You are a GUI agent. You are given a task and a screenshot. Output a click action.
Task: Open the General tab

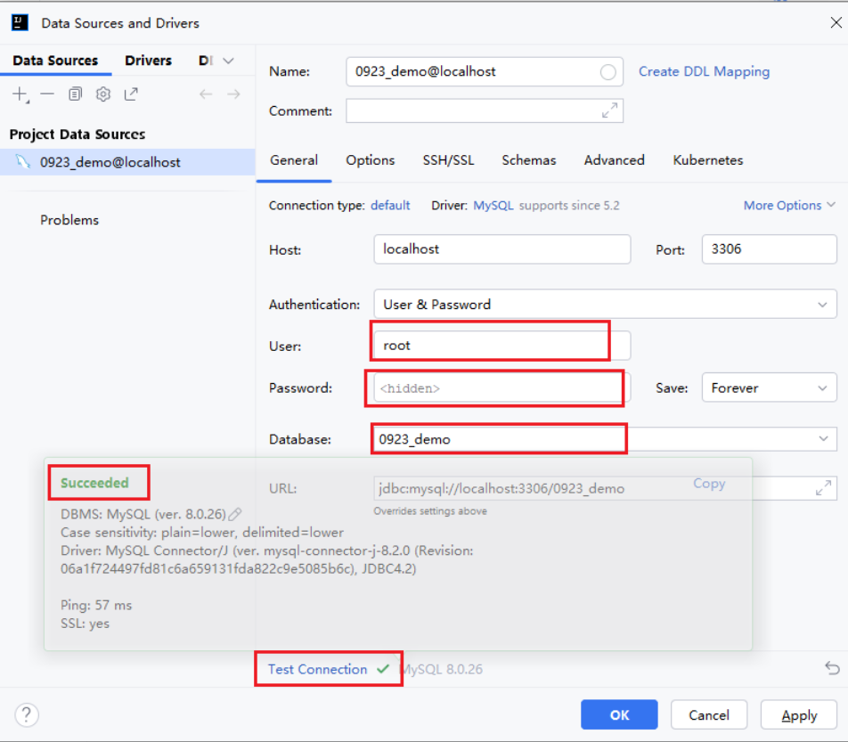coord(294,160)
